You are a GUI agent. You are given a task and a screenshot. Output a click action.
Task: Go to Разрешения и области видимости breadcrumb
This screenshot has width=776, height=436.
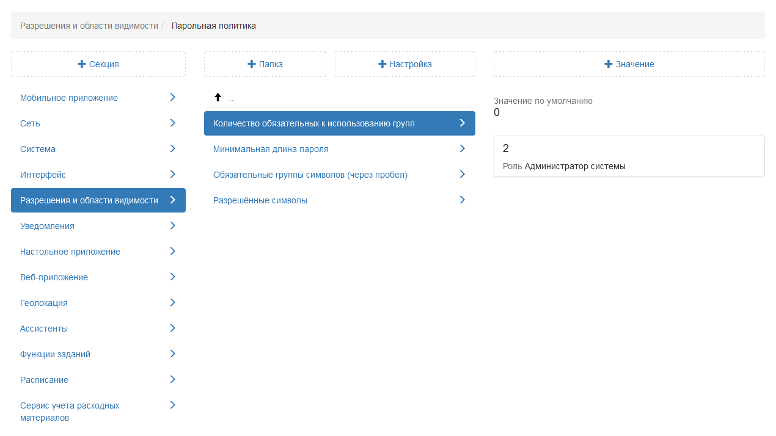pyautogui.click(x=89, y=26)
